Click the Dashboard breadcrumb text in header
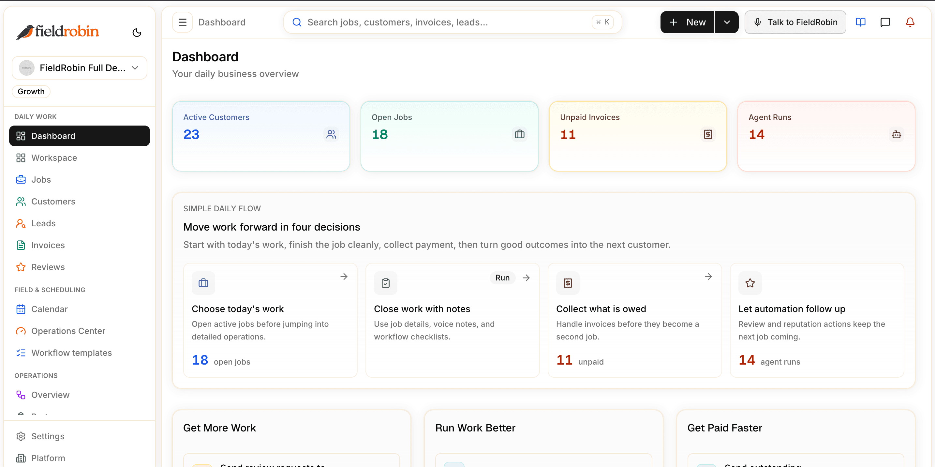 pos(222,22)
